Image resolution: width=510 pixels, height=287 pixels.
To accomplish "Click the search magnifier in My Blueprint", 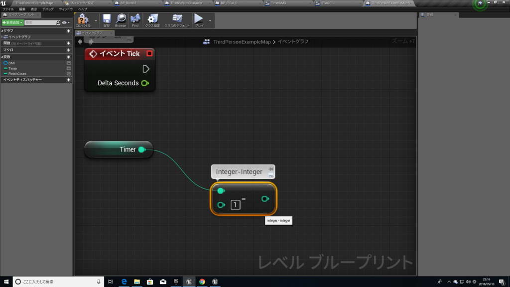I will point(58,22).
